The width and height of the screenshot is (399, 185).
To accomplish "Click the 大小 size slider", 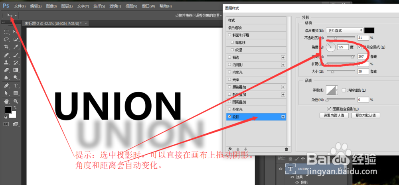I will (x=341, y=72).
